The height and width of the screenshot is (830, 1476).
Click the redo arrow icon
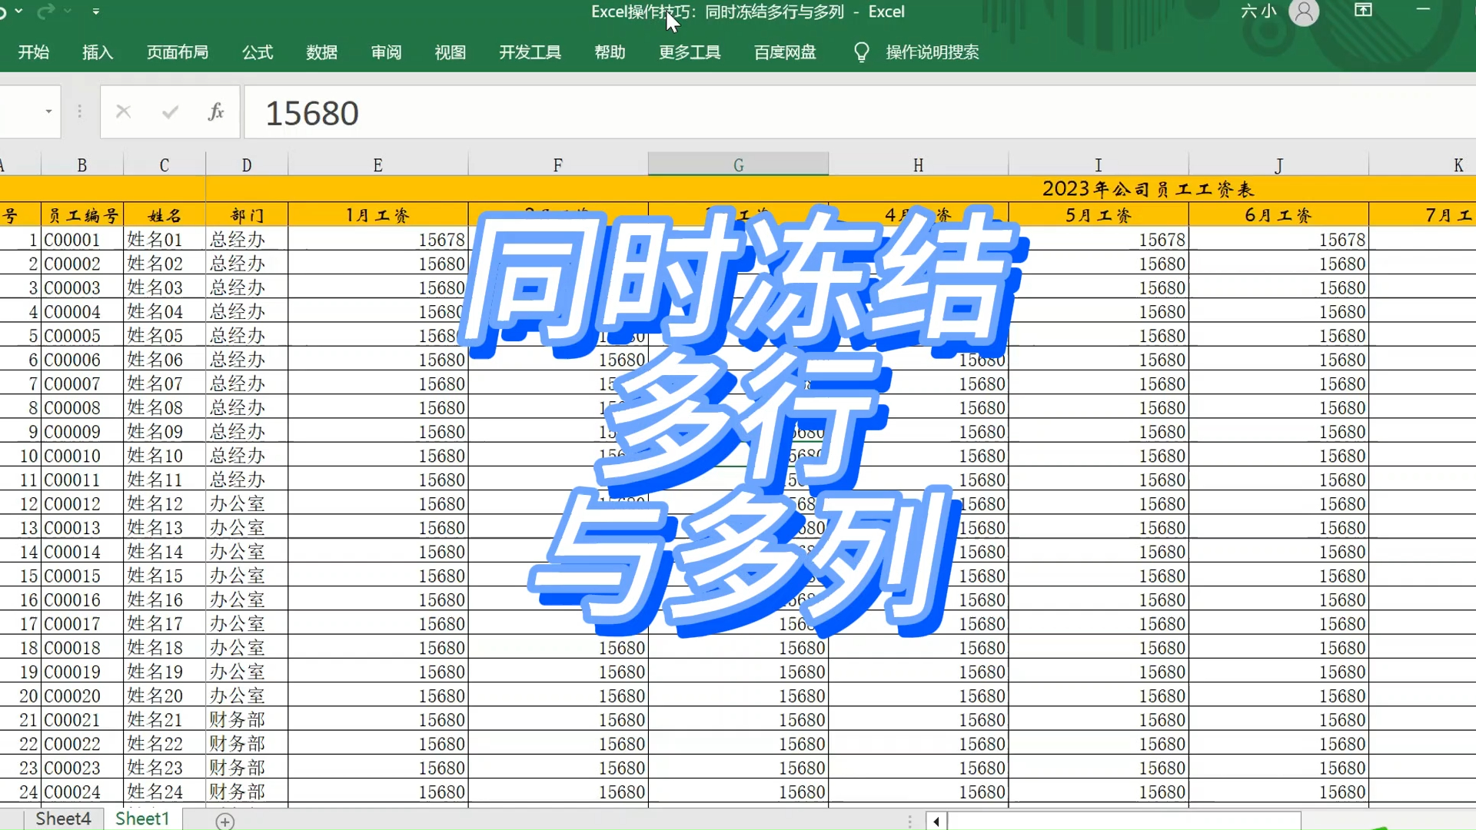[x=46, y=12]
